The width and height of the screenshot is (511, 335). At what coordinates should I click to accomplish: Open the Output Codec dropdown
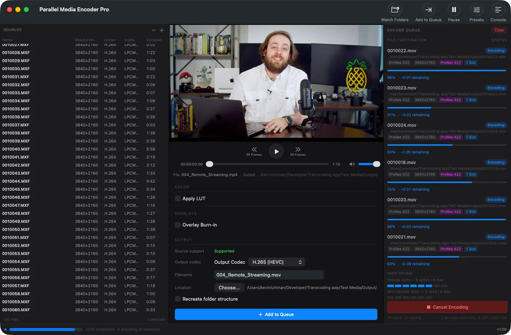pos(276,262)
